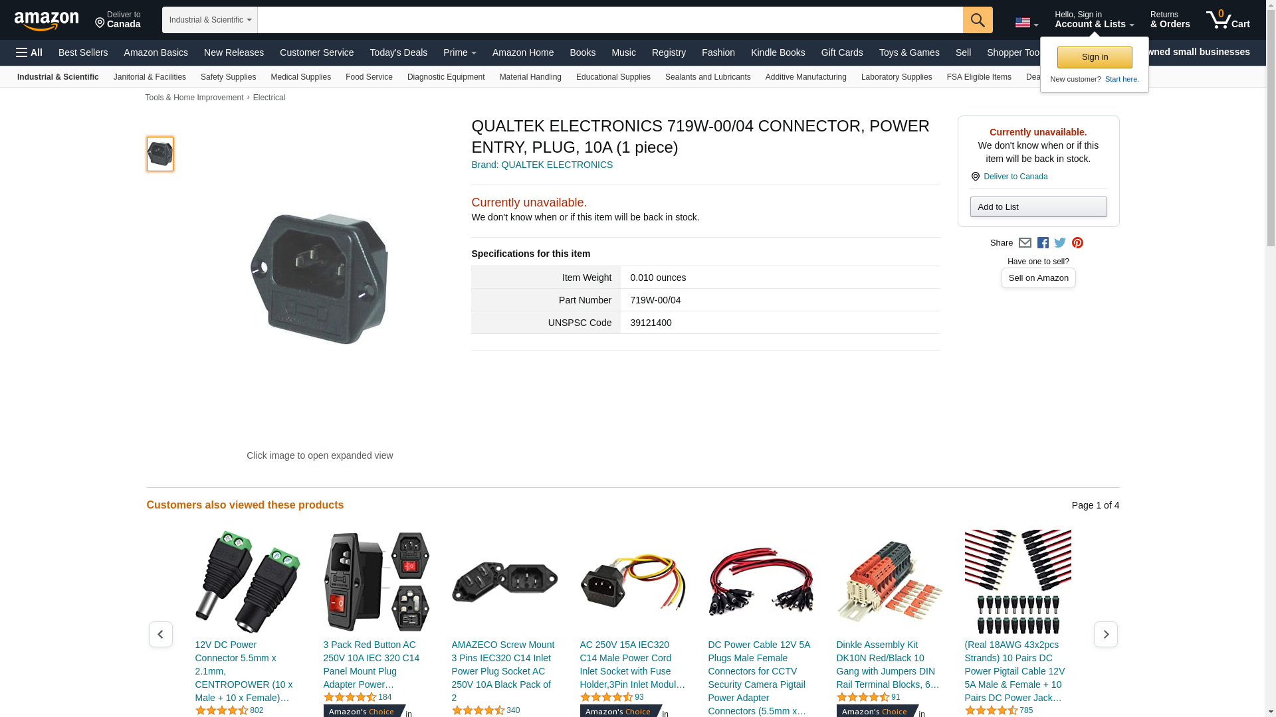Go to next carousel page arrow
Viewport: 1276px width, 717px height.
pyautogui.click(x=1106, y=635)
